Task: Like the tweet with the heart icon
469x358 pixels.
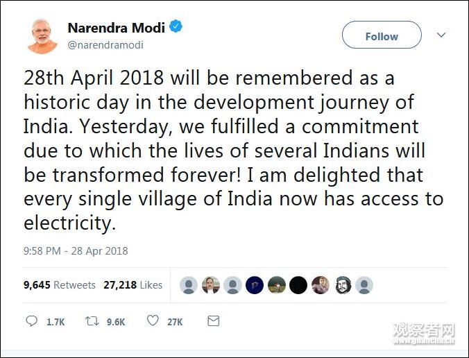Action: pos(153,321)
